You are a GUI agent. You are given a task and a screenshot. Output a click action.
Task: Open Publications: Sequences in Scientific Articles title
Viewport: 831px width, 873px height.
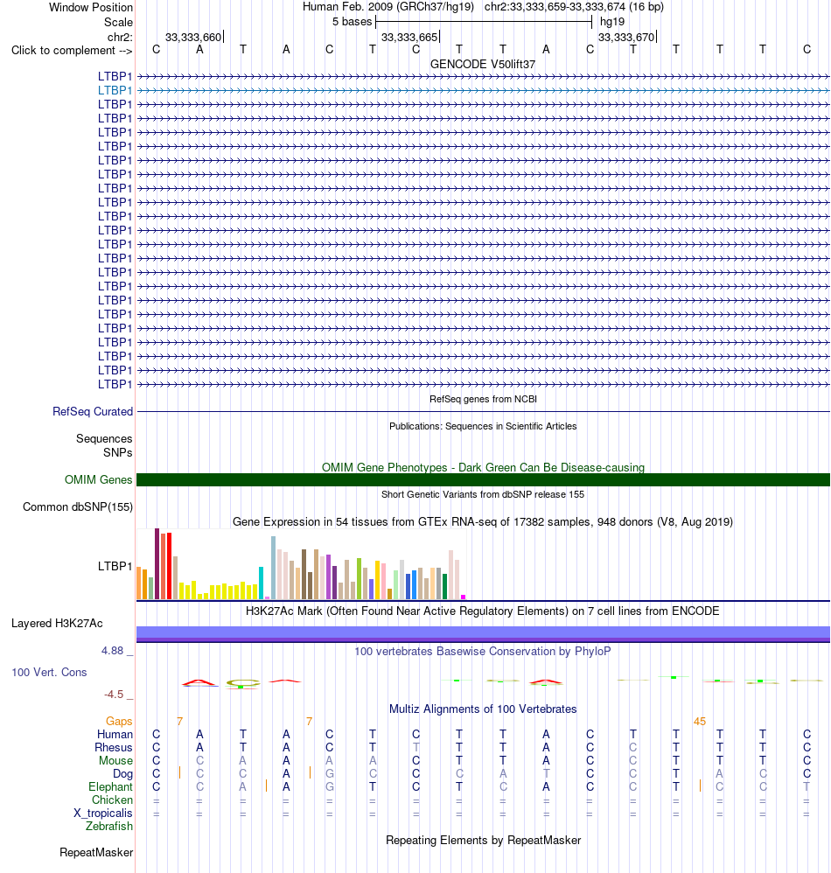pos(483,426)
